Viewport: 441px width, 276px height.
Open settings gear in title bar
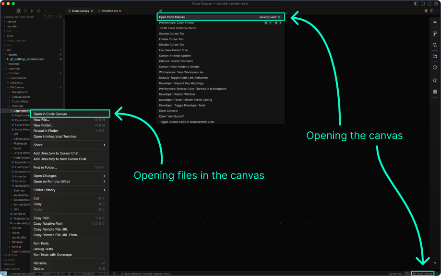pyautogui.click(x=436, y=4)
